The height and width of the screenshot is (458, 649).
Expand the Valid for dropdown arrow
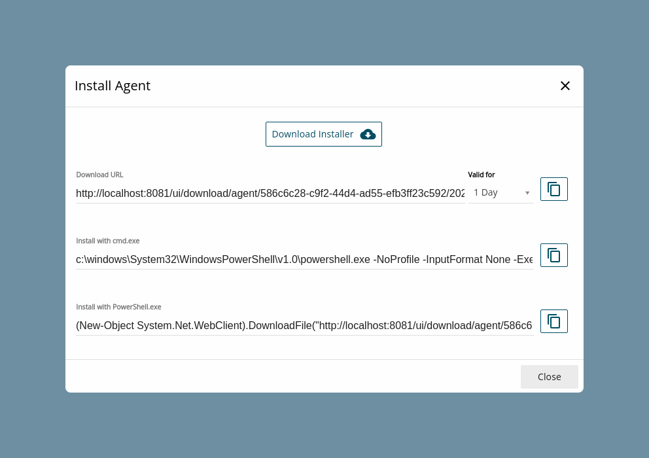pyautogui.click(x=527, y=193)
